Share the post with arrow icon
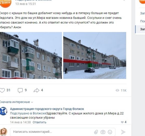This screenshot has width=145, height=136. pyautogui.click(x=36, y=90)
